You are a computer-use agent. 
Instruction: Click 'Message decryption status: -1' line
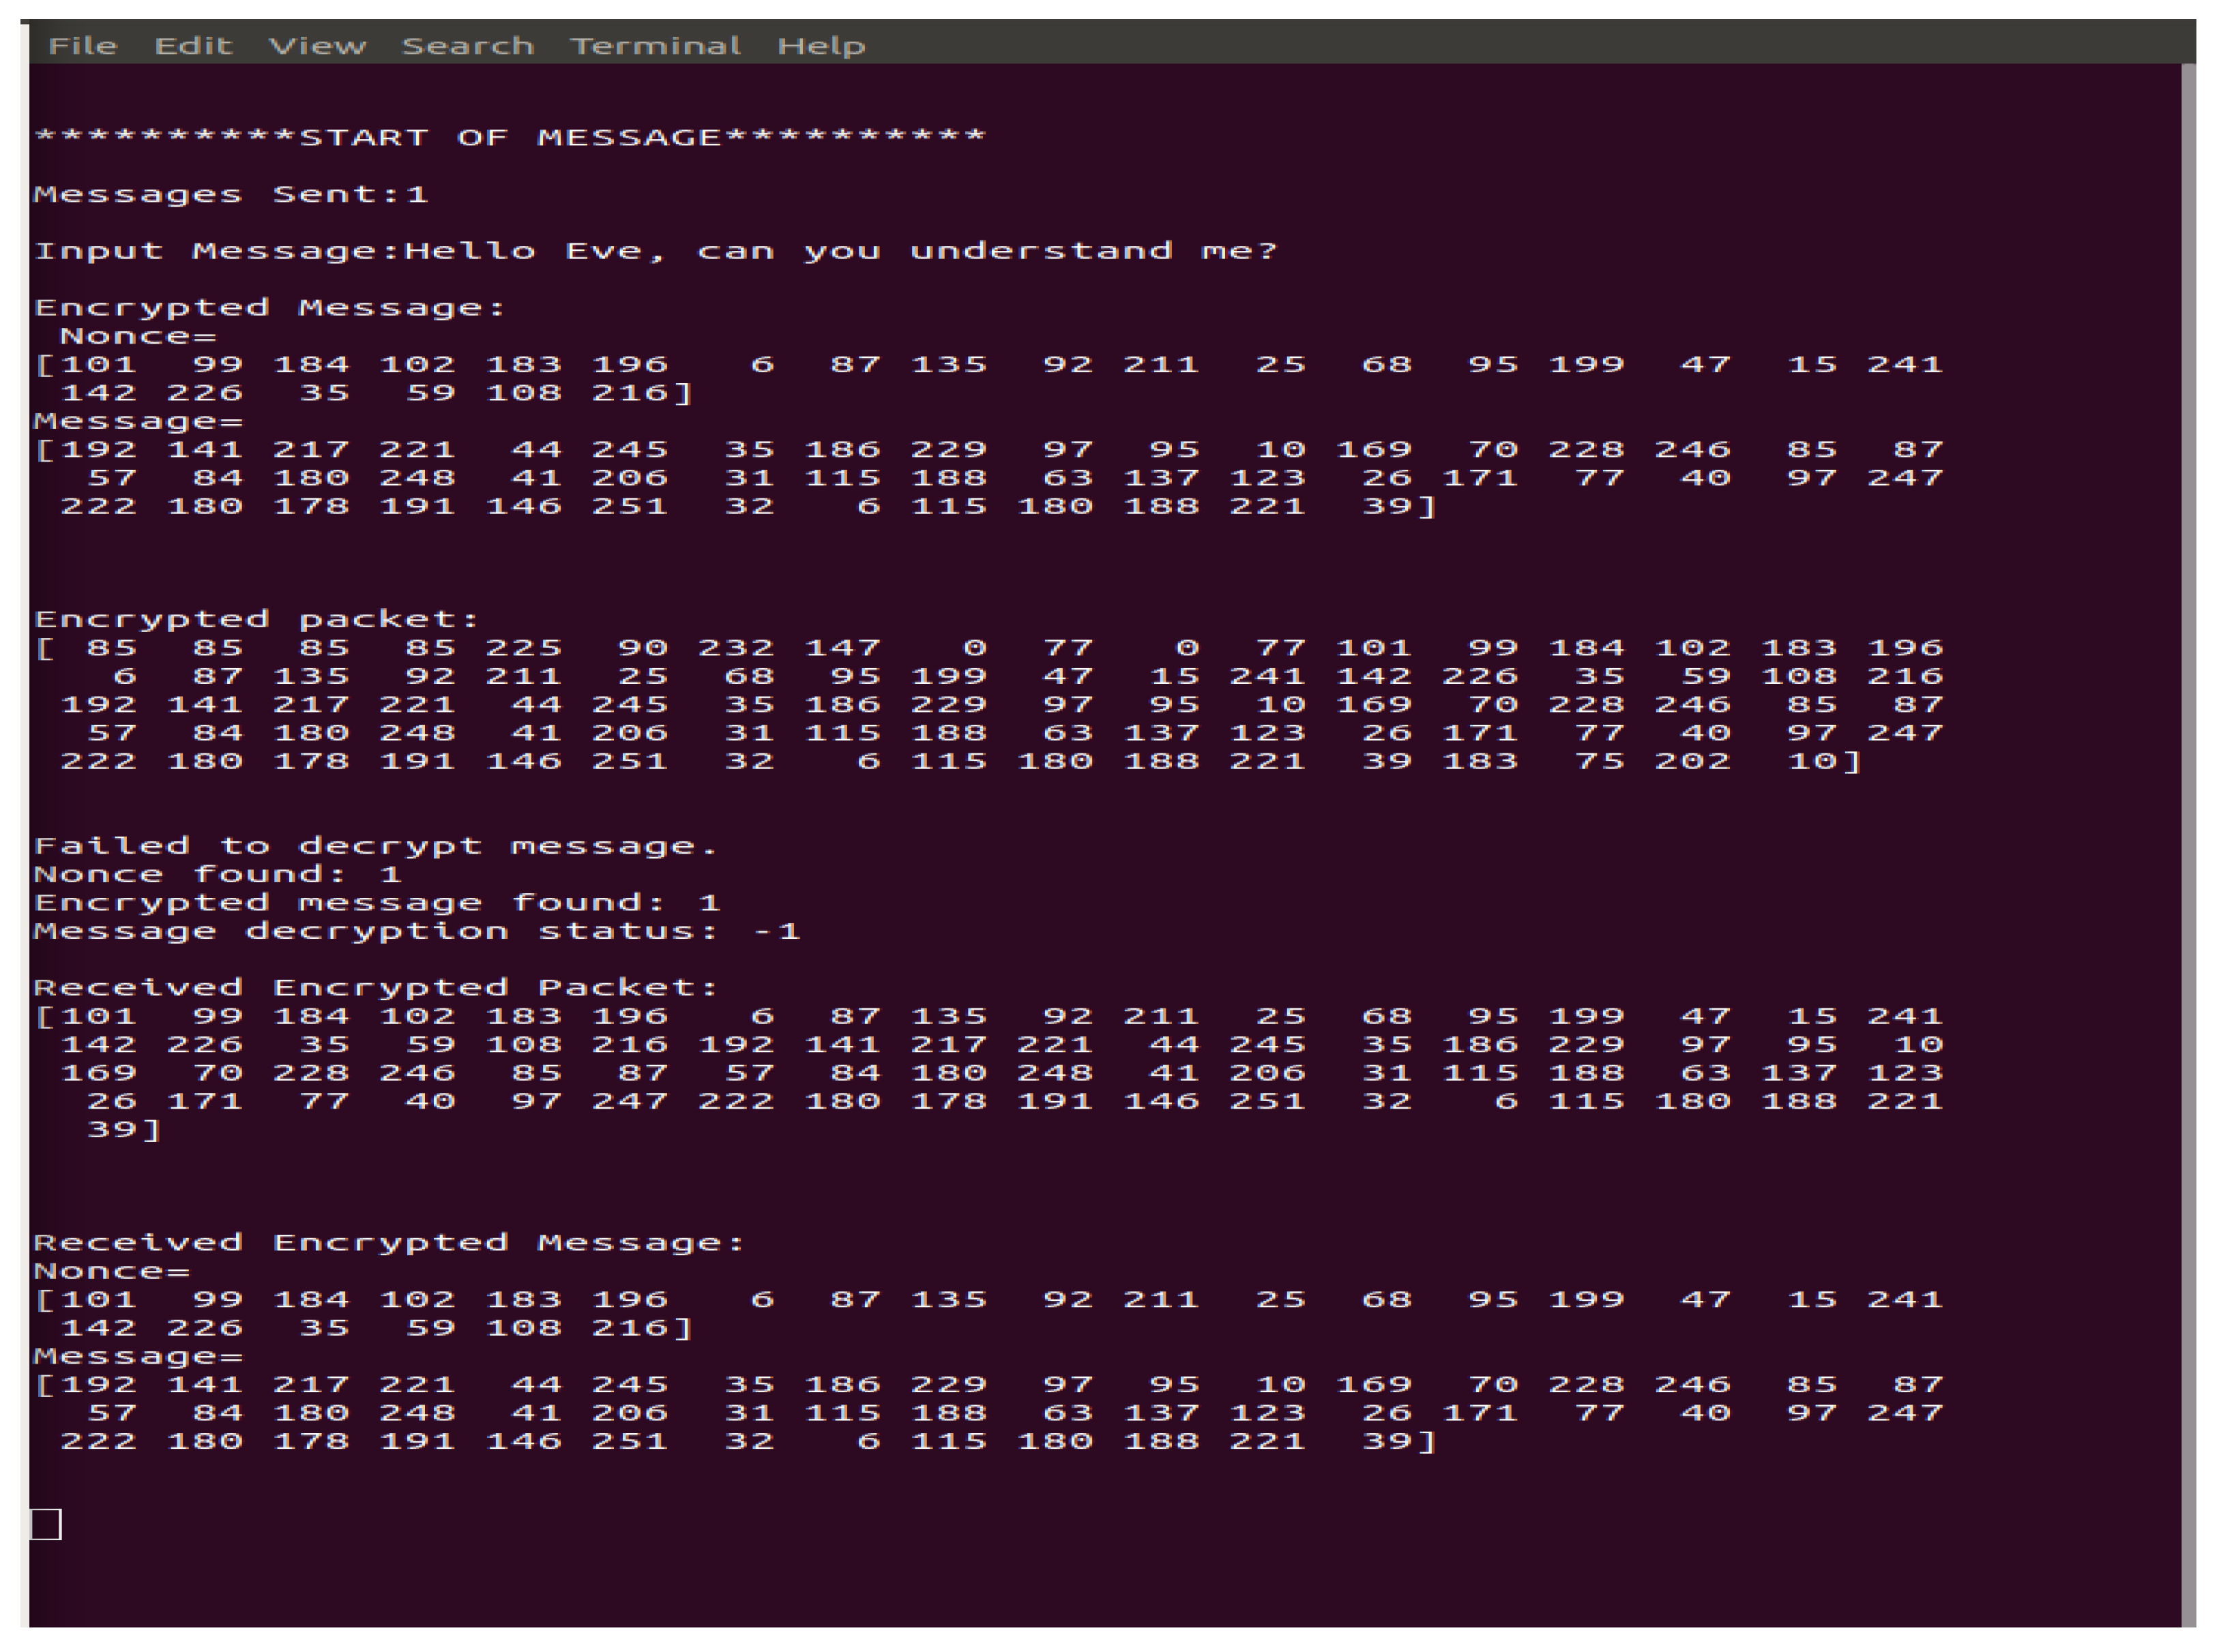click(x=416, y=931)
